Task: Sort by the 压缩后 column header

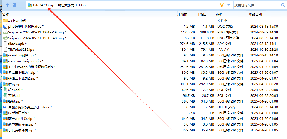Action: tap(202, 15)
